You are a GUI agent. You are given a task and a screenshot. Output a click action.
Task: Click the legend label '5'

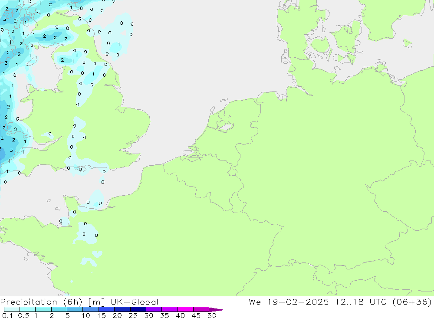pyautogui.click(x=67, y=315)
